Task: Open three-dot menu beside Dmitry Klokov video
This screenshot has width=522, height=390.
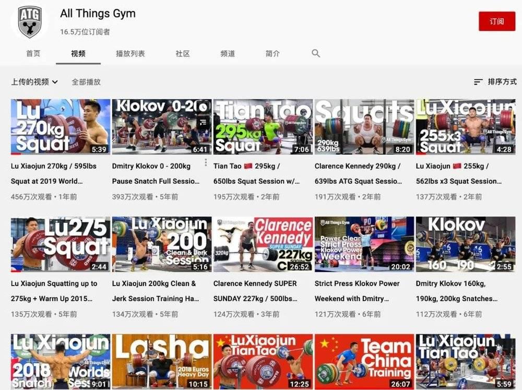Action: (x=206, y=162)
